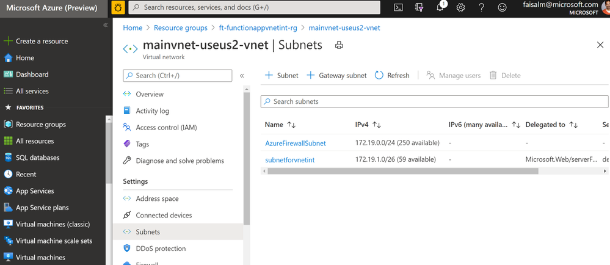The image size is (610, 265).
Task: Open the directory and subscription filter
Action: (419, 7)
